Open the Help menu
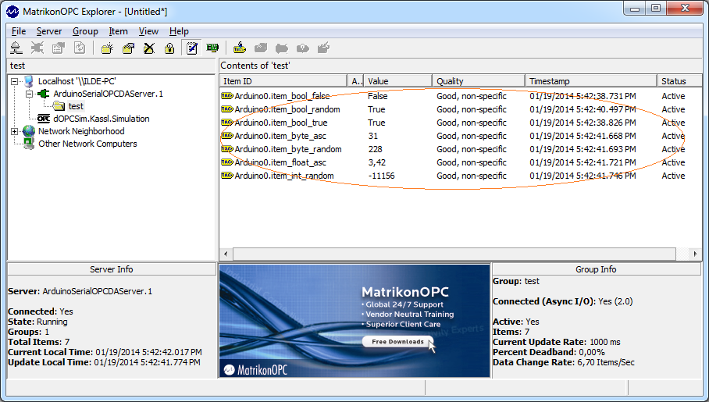Image resolution: width=709 pixels, height=402 pixels. coord(179,31)
